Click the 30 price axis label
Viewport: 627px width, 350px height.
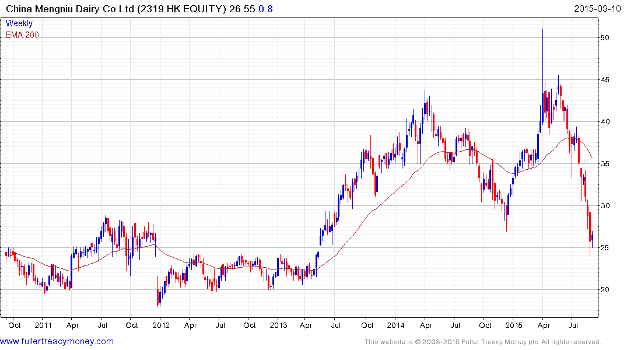(605, 205)
